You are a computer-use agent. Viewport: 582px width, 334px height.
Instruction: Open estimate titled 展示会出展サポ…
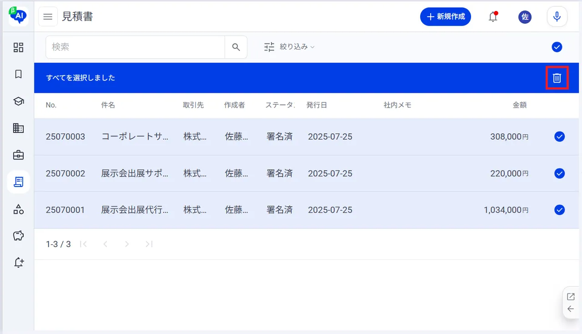tap(135, 173)
